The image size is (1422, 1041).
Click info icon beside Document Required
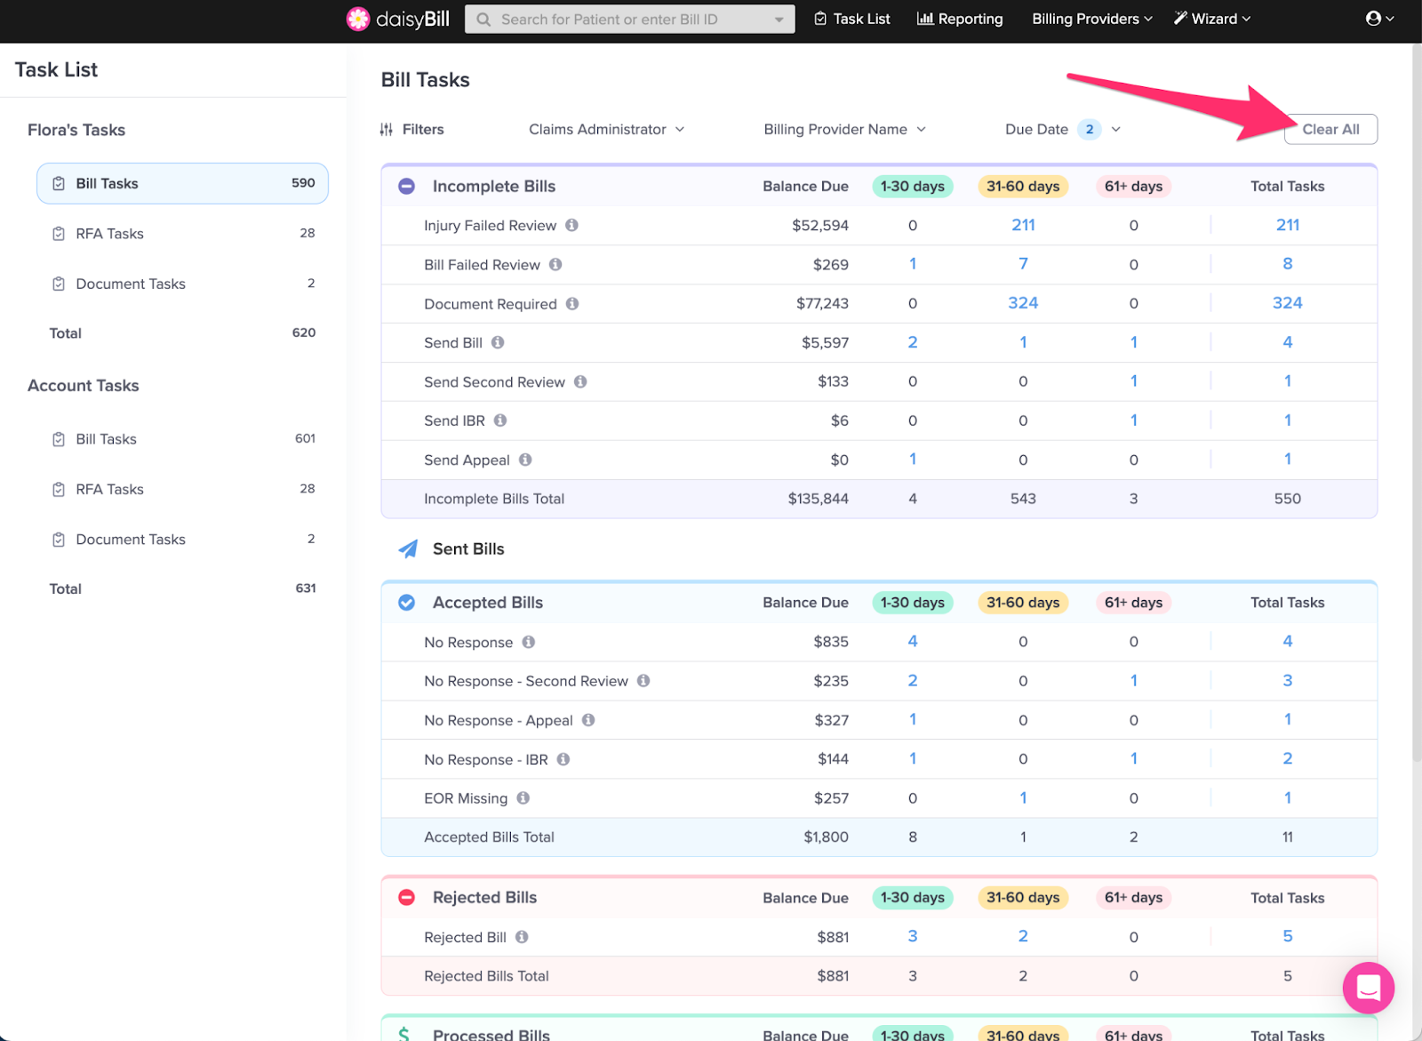(572, 303)
